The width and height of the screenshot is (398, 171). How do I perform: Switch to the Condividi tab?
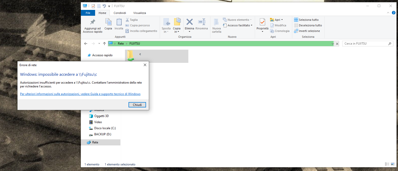[120, 13]
